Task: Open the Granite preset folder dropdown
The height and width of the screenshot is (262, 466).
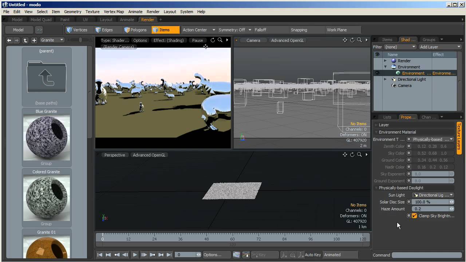Action: pyautogui.click(x=52, y=40)
